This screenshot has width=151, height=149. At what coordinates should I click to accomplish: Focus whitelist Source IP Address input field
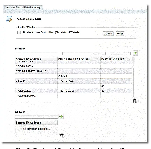tap(36, 117)
